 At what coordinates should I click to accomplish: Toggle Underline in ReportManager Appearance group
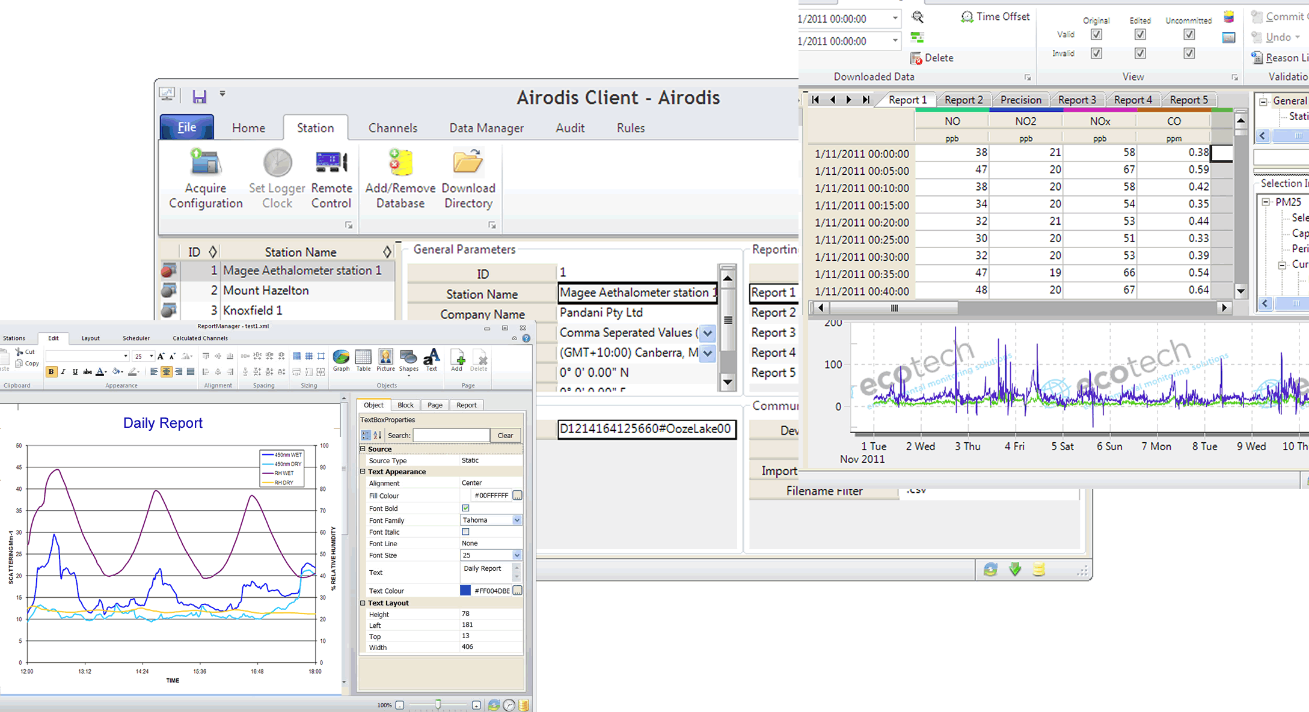[x=75, y=372]
